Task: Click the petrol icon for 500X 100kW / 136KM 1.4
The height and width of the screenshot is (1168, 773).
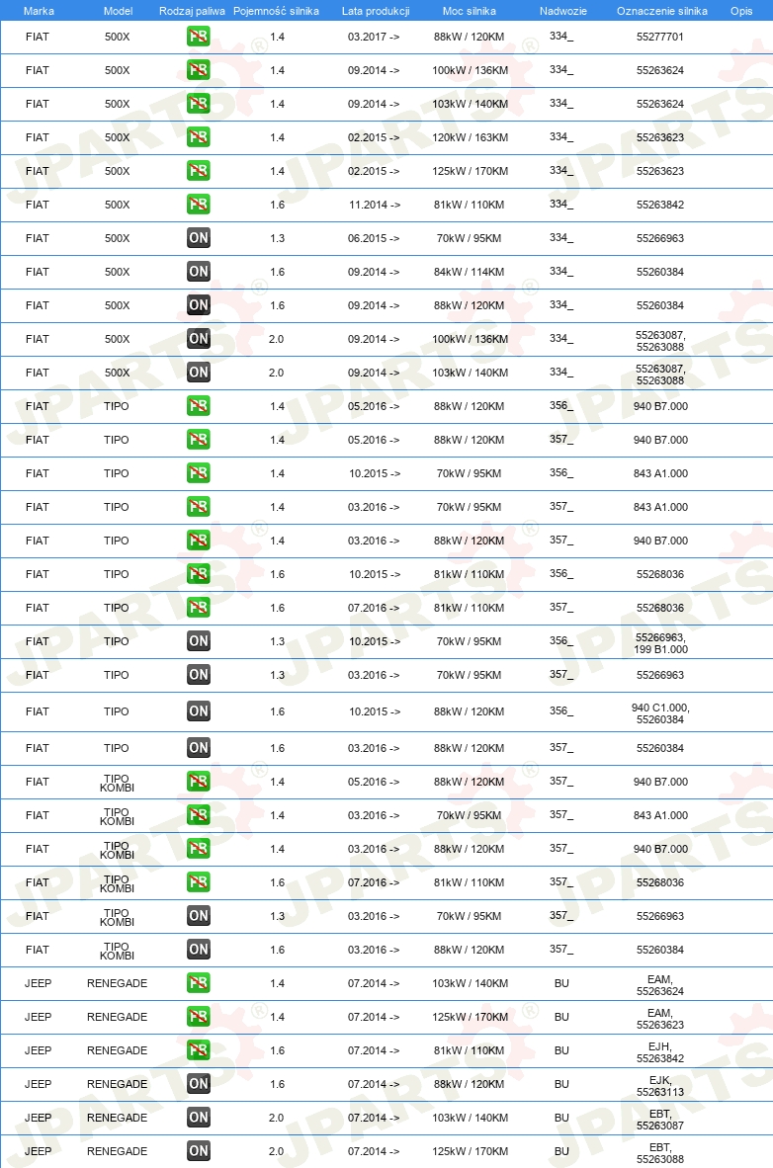Action: 199,70
